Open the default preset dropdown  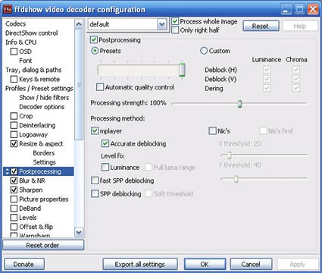(x=161, y=24)
